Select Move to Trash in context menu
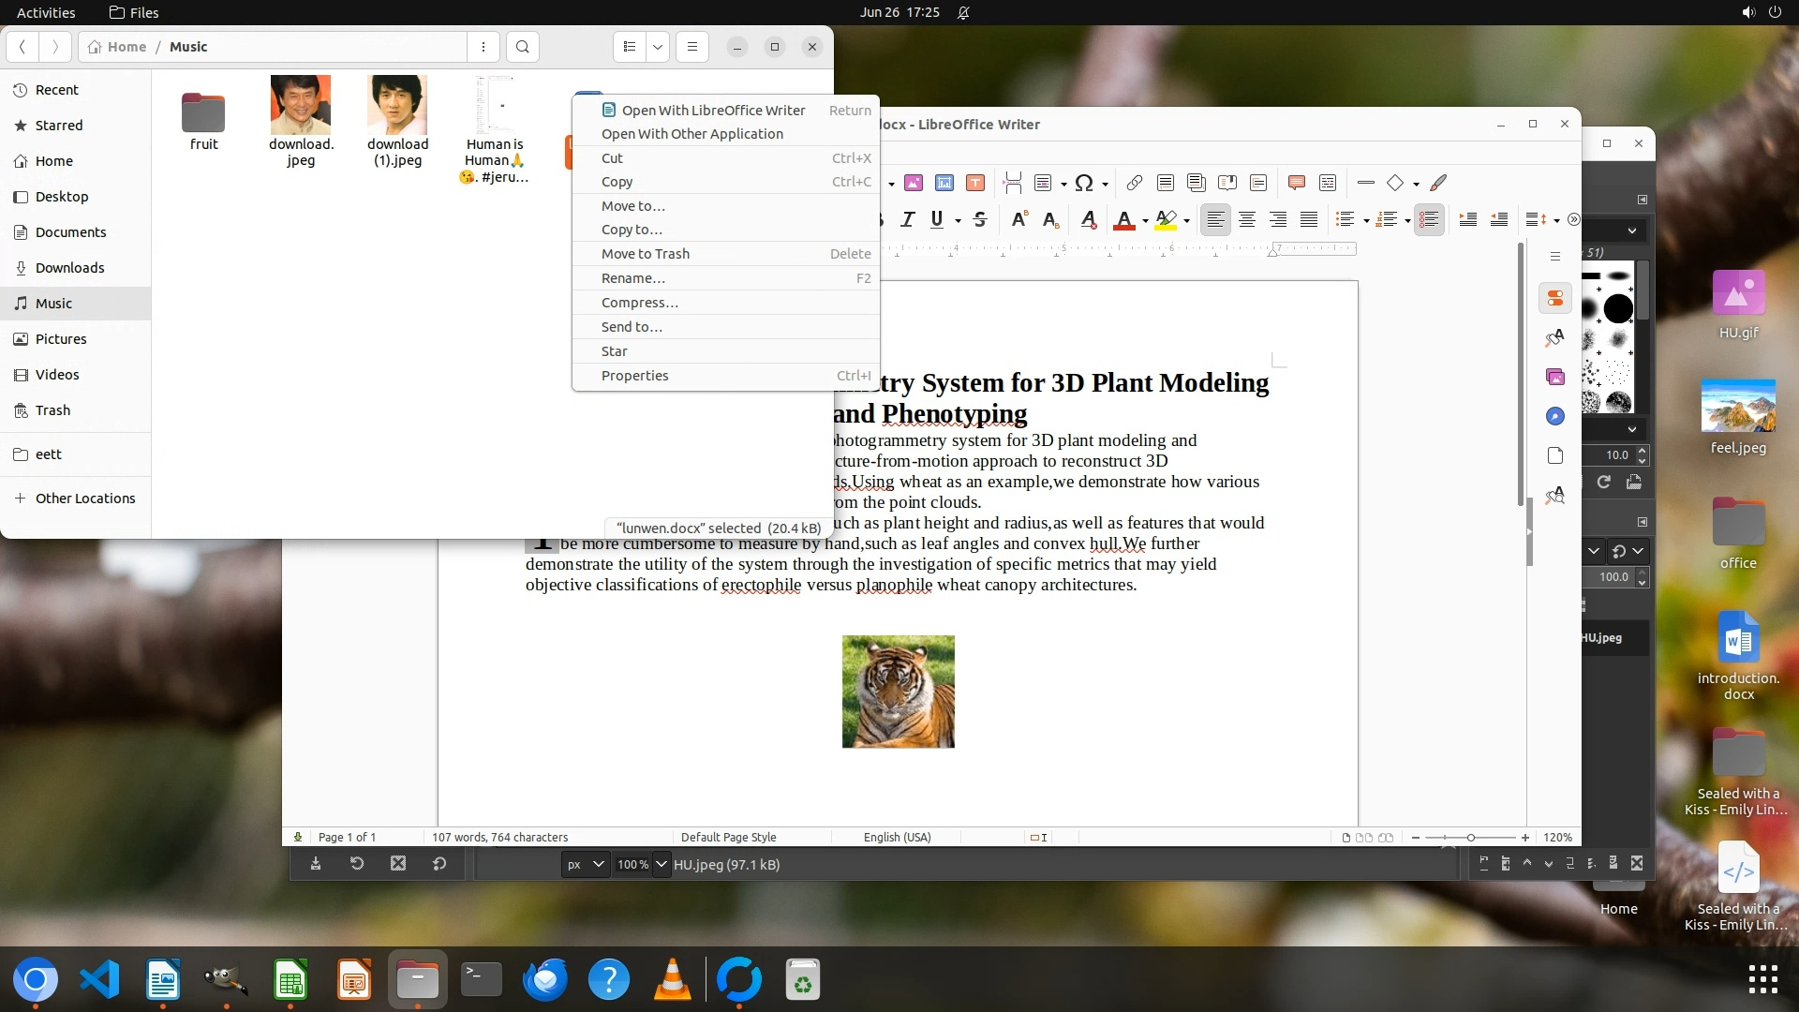Screen dimensions: 1799x1012 (x=646, y=254)
